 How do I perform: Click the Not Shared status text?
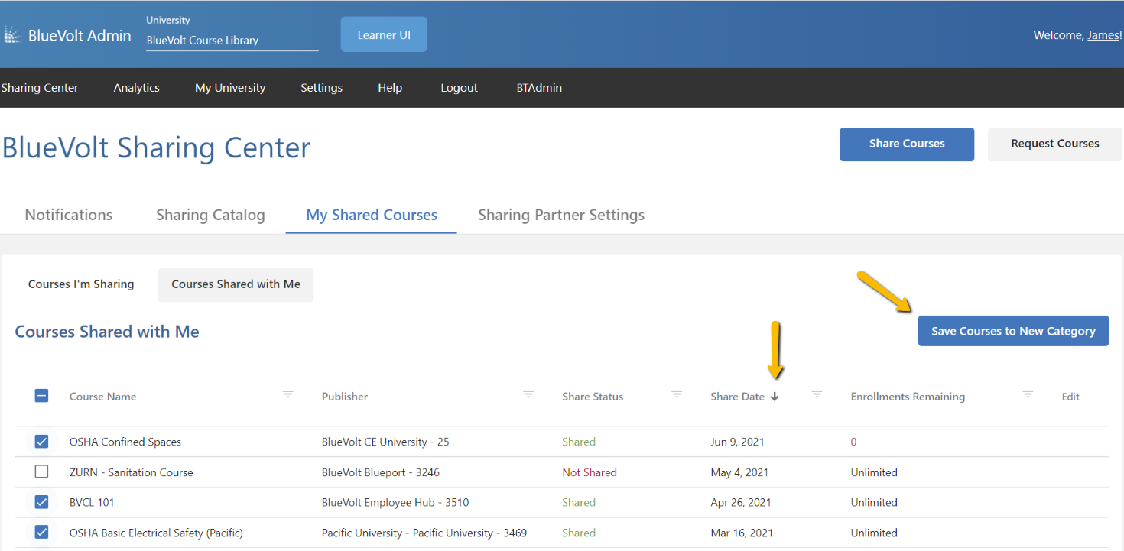pos(590,472)
